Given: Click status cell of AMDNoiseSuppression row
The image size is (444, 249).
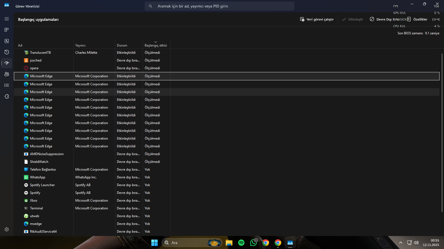Looking at the screenshot, I should (x=128, y=154).
